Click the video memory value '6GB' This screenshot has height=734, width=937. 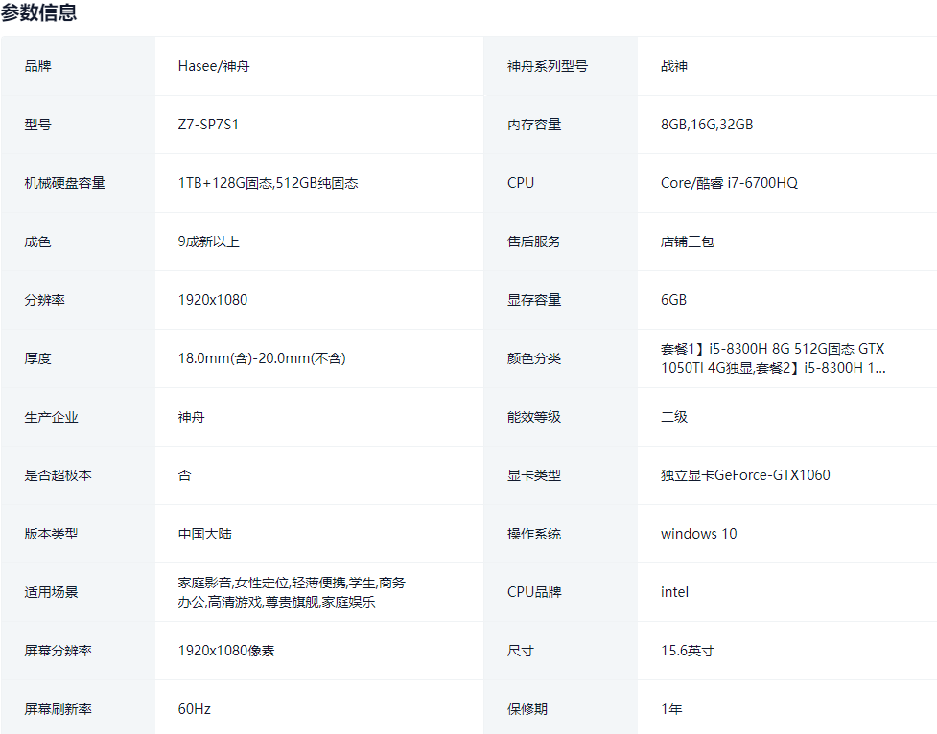pos(673,300)
